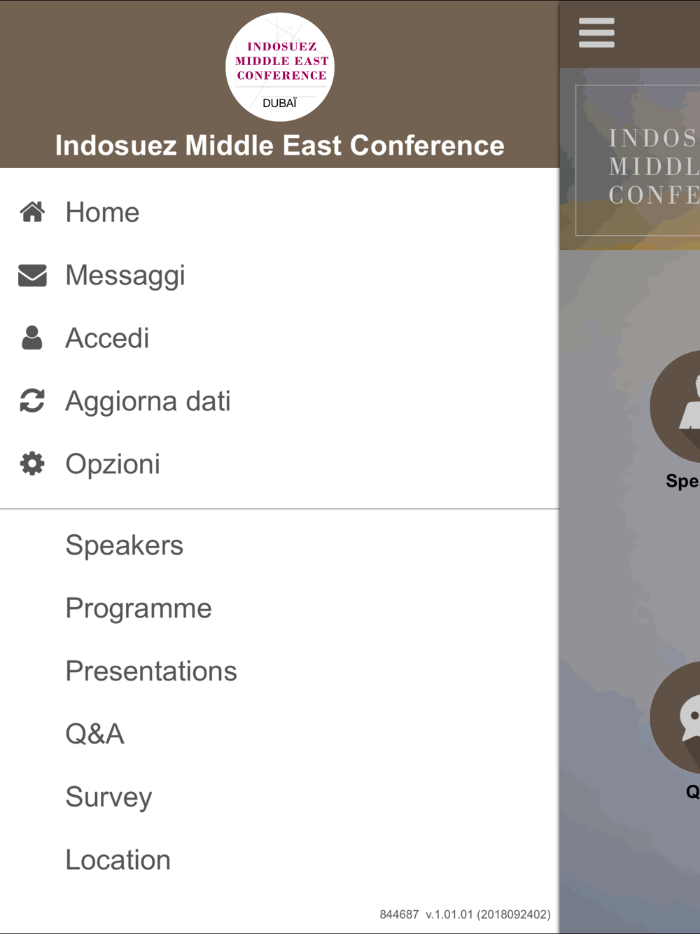
Task: Open Messaggi from the side menu
Action: 279,275
